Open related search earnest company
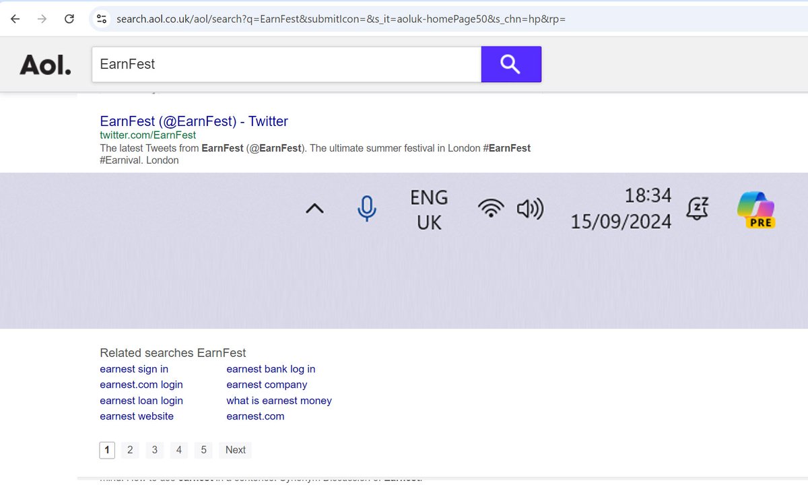 [x=267, y=385]
